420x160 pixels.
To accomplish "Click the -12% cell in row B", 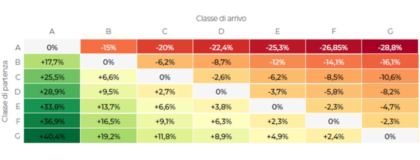I will (x=277, y=62).
